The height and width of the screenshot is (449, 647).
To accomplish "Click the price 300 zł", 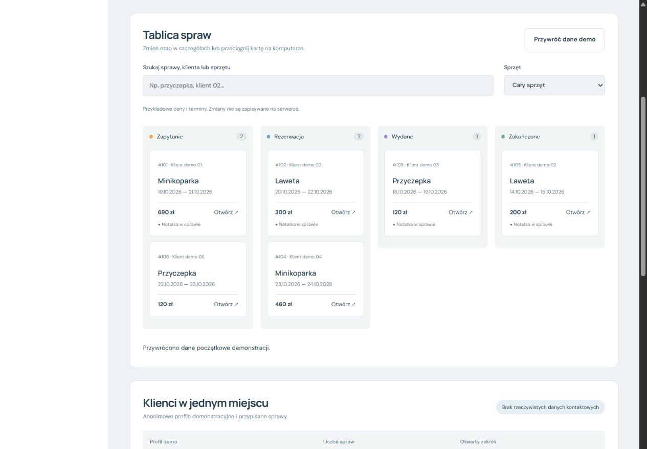I will (x=283, y=212).
